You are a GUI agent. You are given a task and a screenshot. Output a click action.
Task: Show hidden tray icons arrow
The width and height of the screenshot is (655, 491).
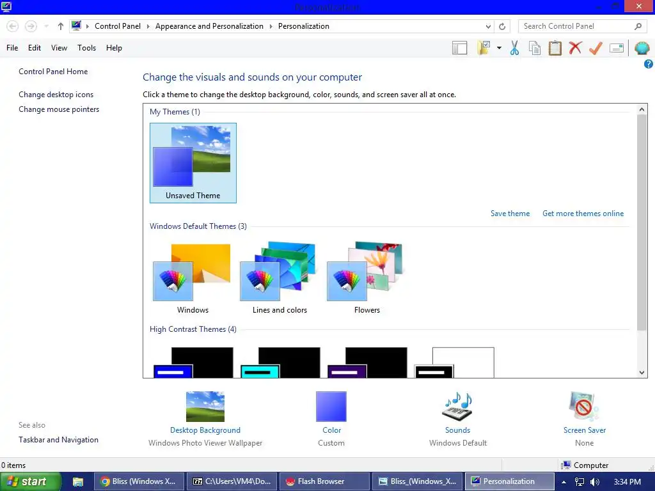[x=564, y=482]
